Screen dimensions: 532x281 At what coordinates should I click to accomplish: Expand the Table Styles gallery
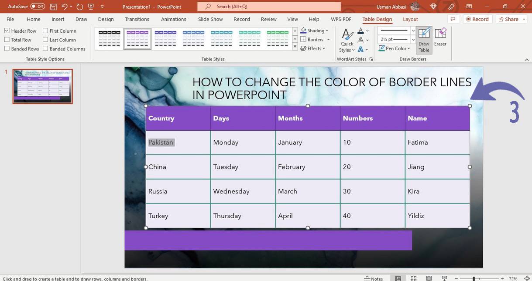click(295, 47)
